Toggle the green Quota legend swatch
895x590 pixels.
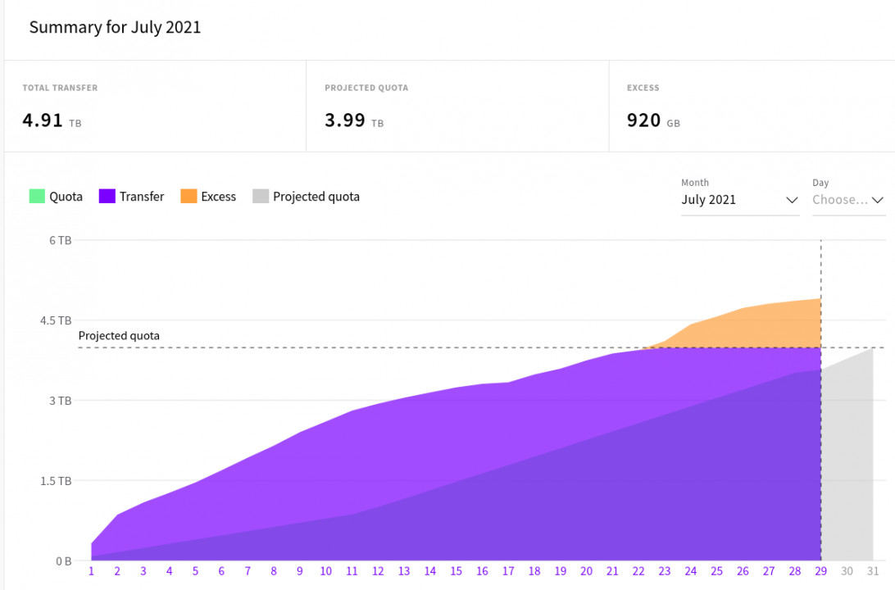point(37,197)
